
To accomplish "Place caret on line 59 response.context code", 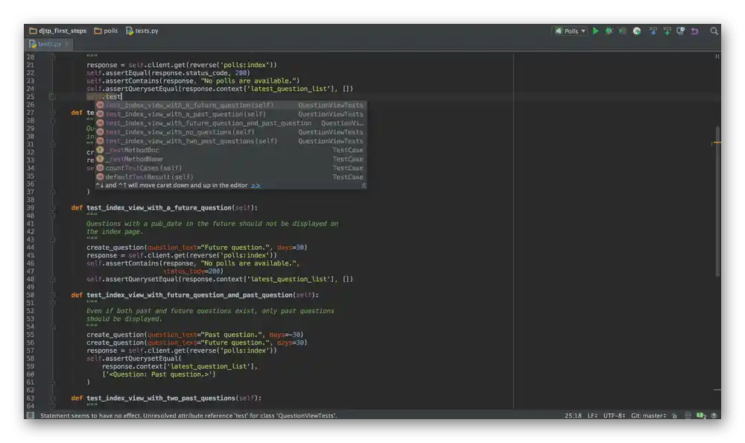I will pyautogui.click(x=180, y=366).
